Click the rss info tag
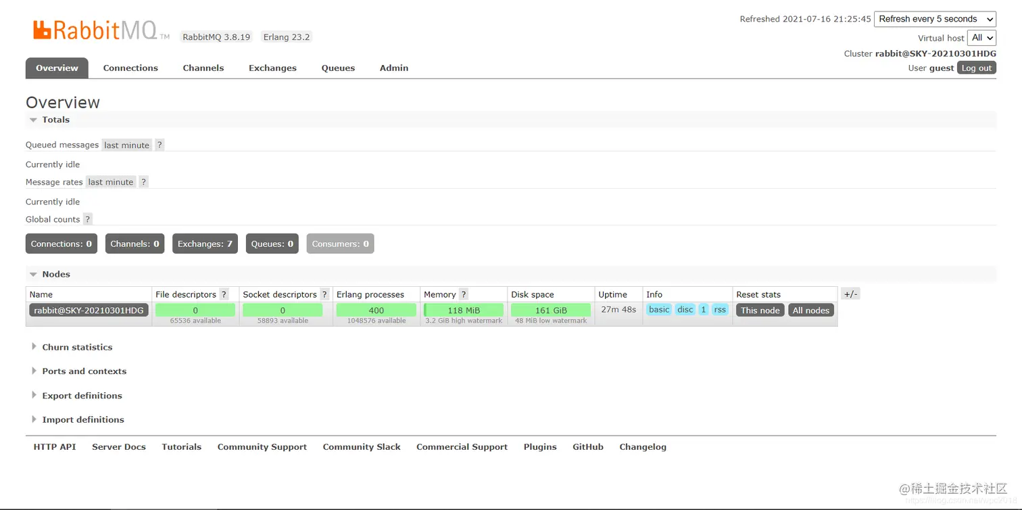The height and width of the screenshot is (510, 1022). 720,310
